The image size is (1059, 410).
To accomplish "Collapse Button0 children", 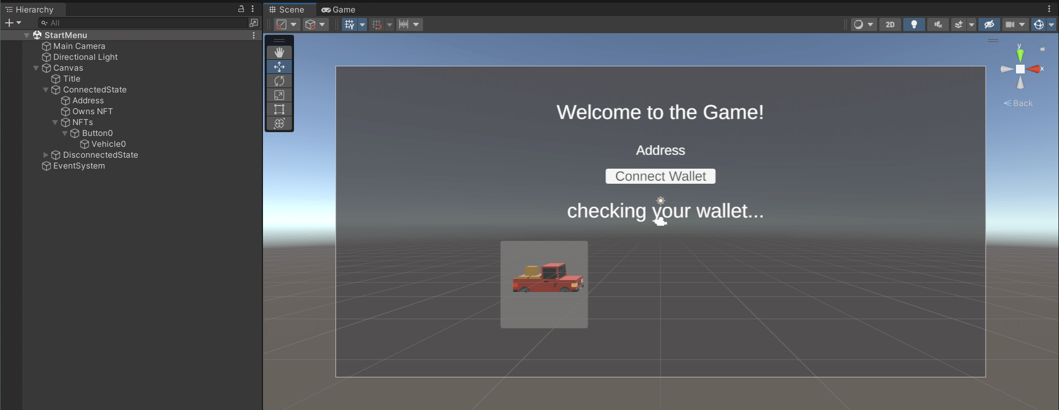I will tap(65, 133).
